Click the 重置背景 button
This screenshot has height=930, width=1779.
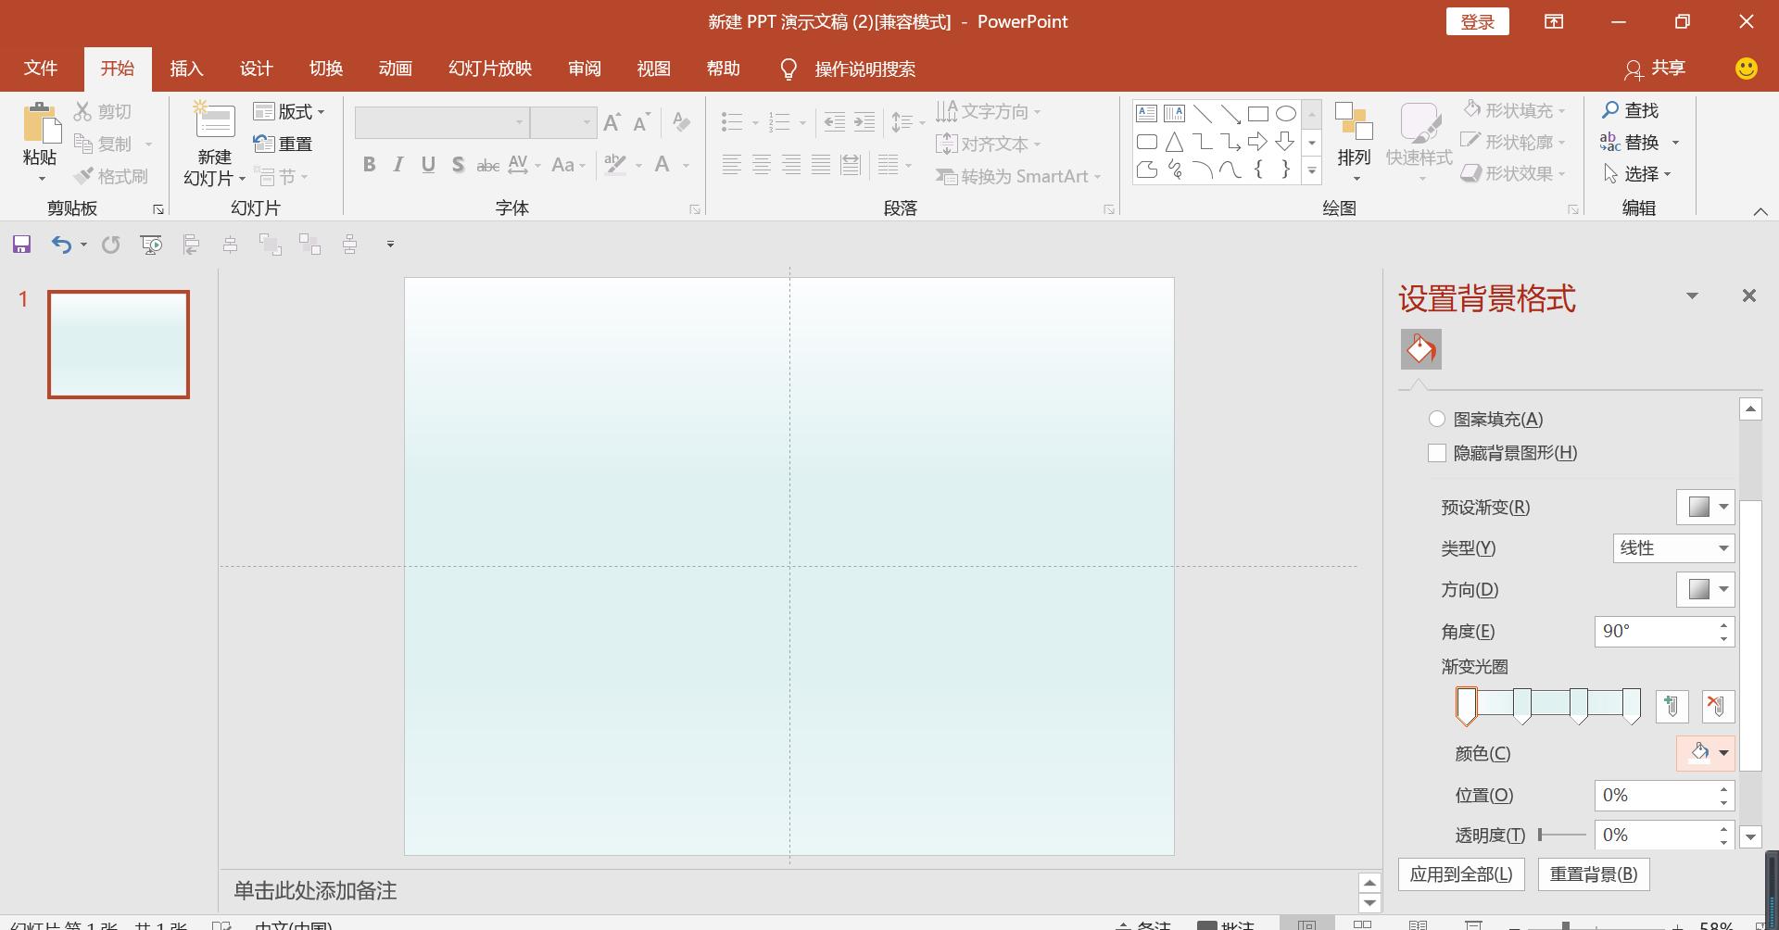tap(1594, 873)
